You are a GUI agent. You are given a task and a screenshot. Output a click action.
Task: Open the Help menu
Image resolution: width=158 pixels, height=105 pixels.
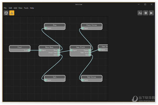32,8
